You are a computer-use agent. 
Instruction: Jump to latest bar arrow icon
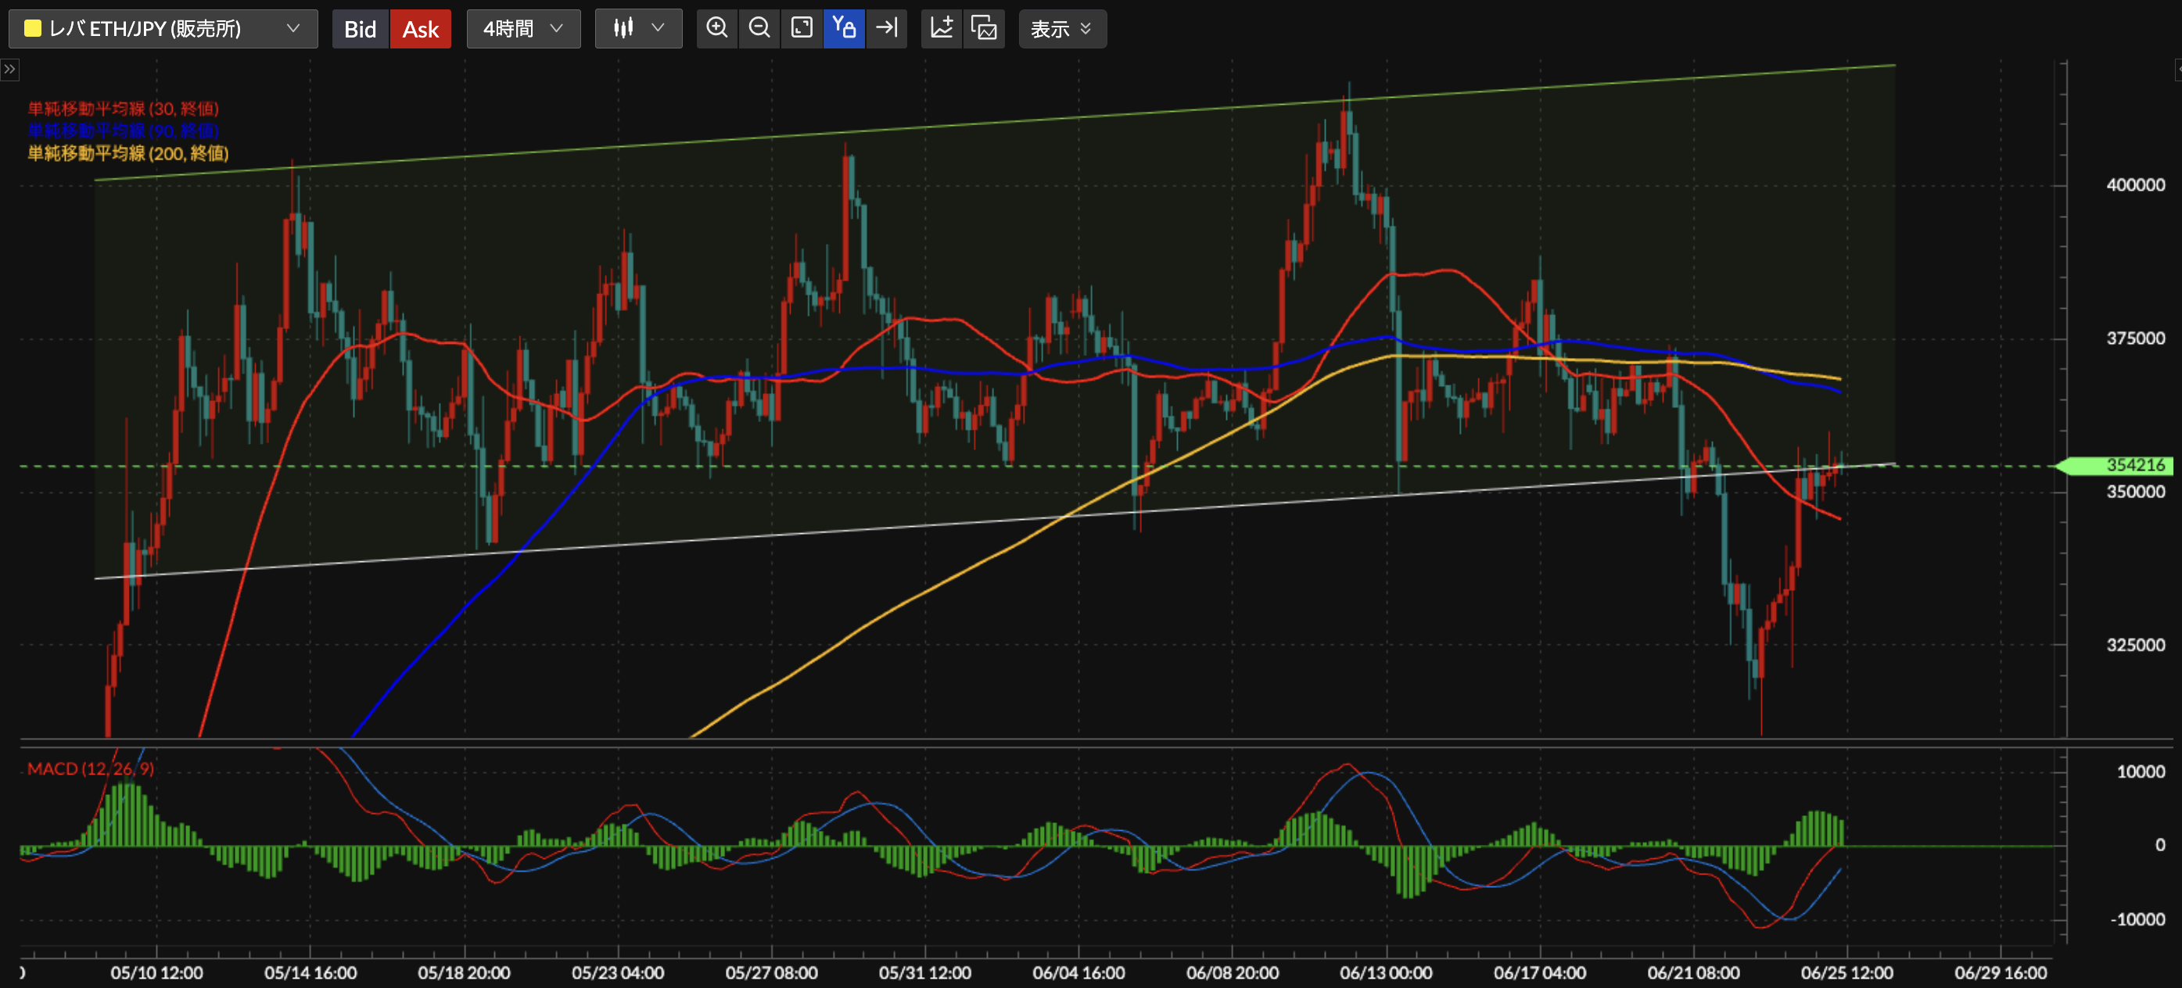tap(886, 28)
